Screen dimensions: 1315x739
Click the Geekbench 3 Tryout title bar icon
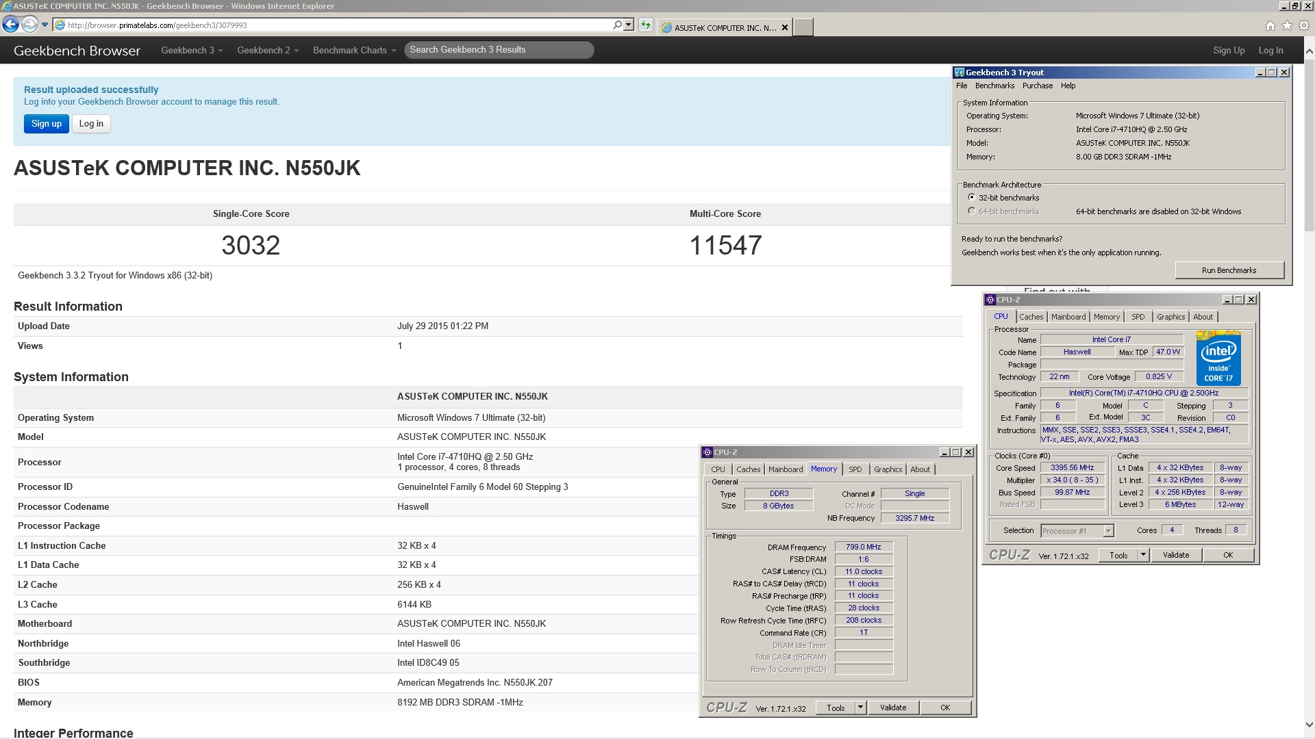(x=960, y=73)
